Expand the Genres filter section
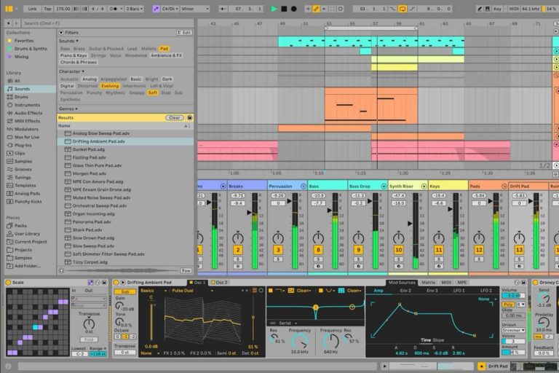The height and width of the screenshot is (373, 559). [68, 109]
